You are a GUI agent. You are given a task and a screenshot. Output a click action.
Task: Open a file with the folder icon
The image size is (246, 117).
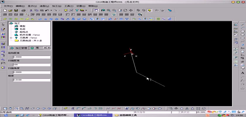tap(10, 10)
